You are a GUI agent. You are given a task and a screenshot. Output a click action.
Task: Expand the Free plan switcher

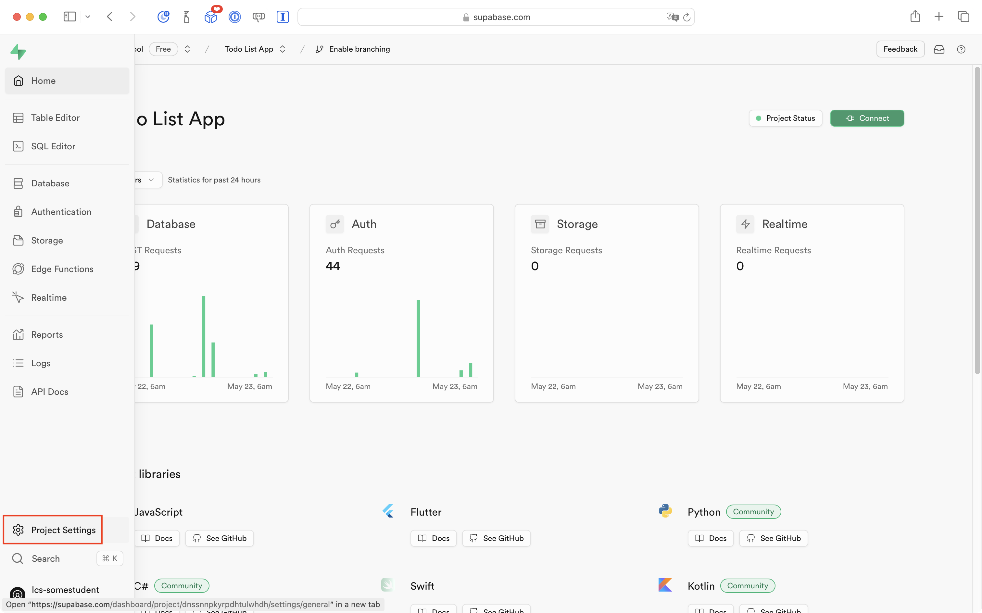[x=187, y=49]
